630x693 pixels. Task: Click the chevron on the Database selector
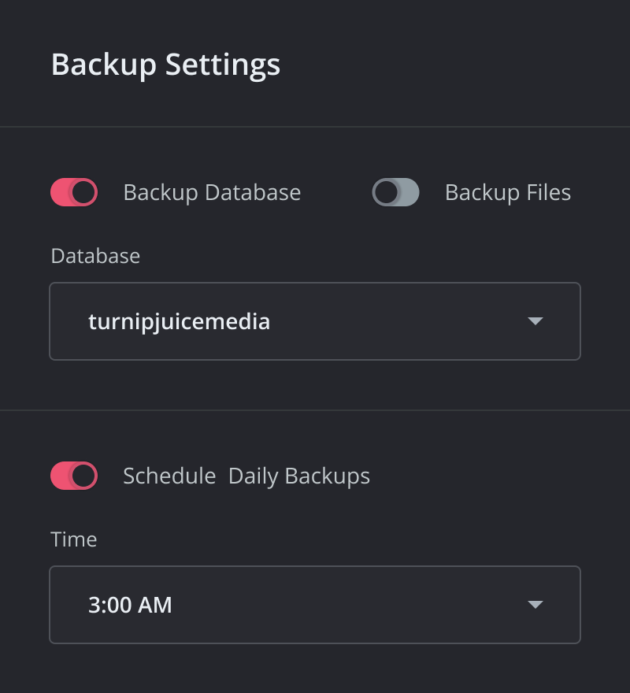[x=535, y=321]
